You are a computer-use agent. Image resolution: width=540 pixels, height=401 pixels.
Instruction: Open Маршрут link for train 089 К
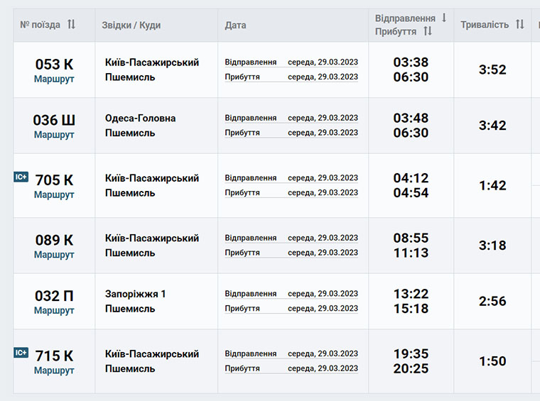coord(54,255)
